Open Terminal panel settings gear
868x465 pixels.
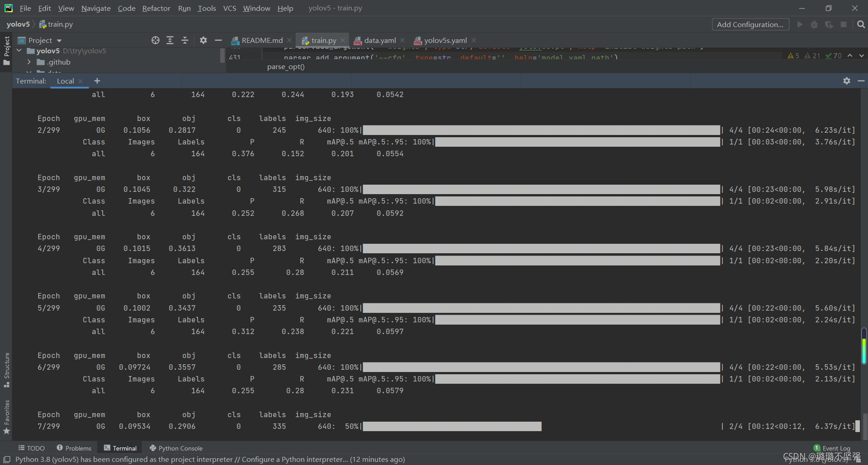847,81
